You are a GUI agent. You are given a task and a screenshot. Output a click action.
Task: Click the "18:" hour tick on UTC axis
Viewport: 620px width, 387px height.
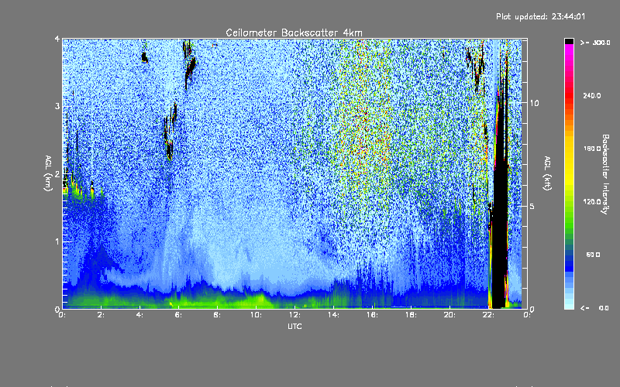(411, 315)
